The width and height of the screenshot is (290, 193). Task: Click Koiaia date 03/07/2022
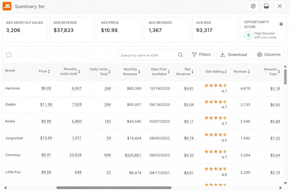pos(159,121)
